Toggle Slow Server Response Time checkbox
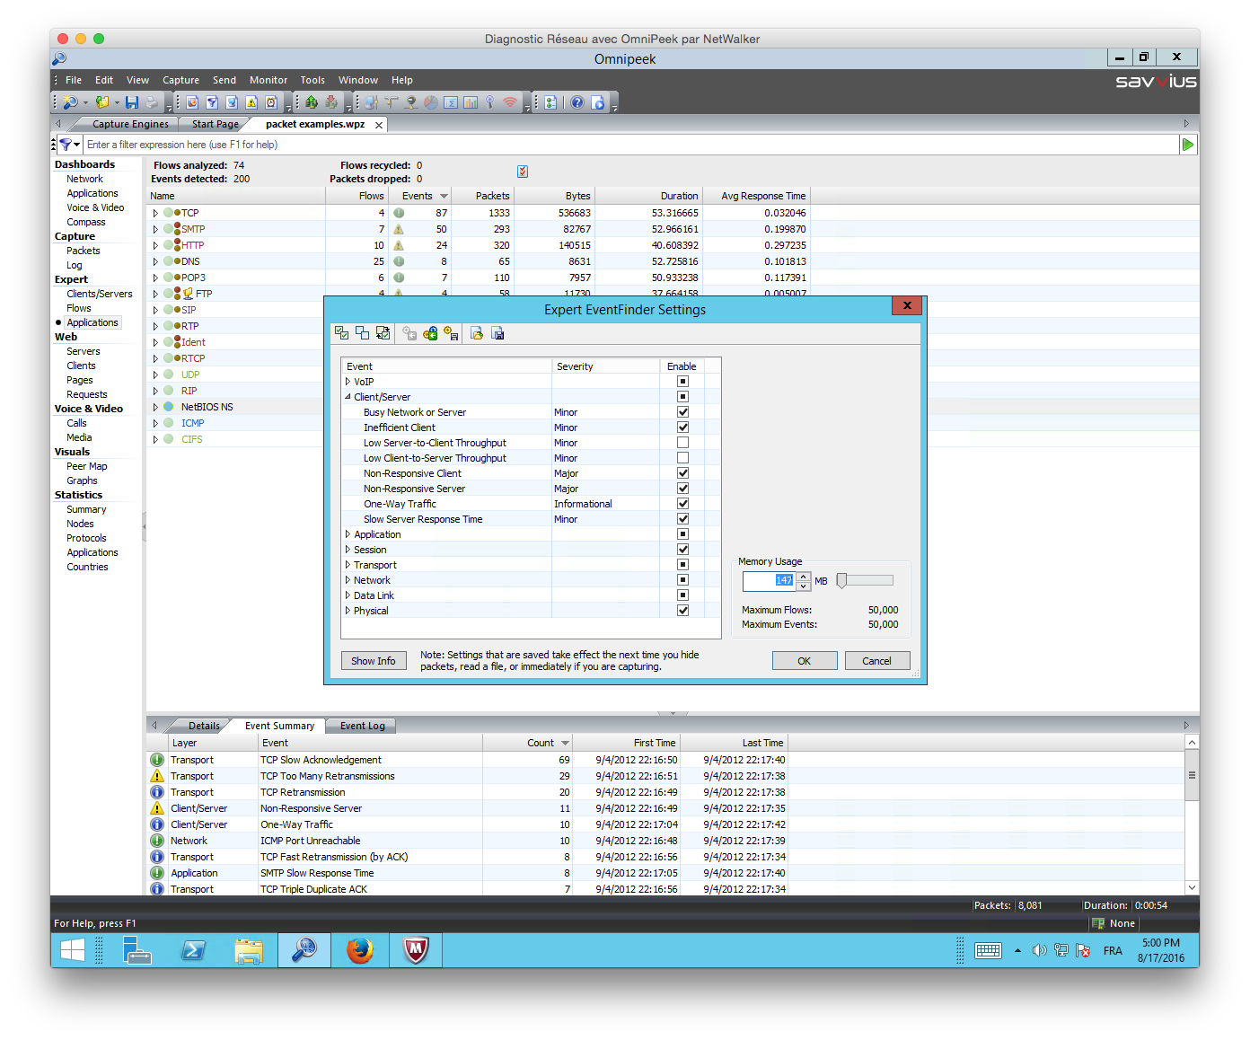The image size is (1250, 1040). tap(682, 519)
